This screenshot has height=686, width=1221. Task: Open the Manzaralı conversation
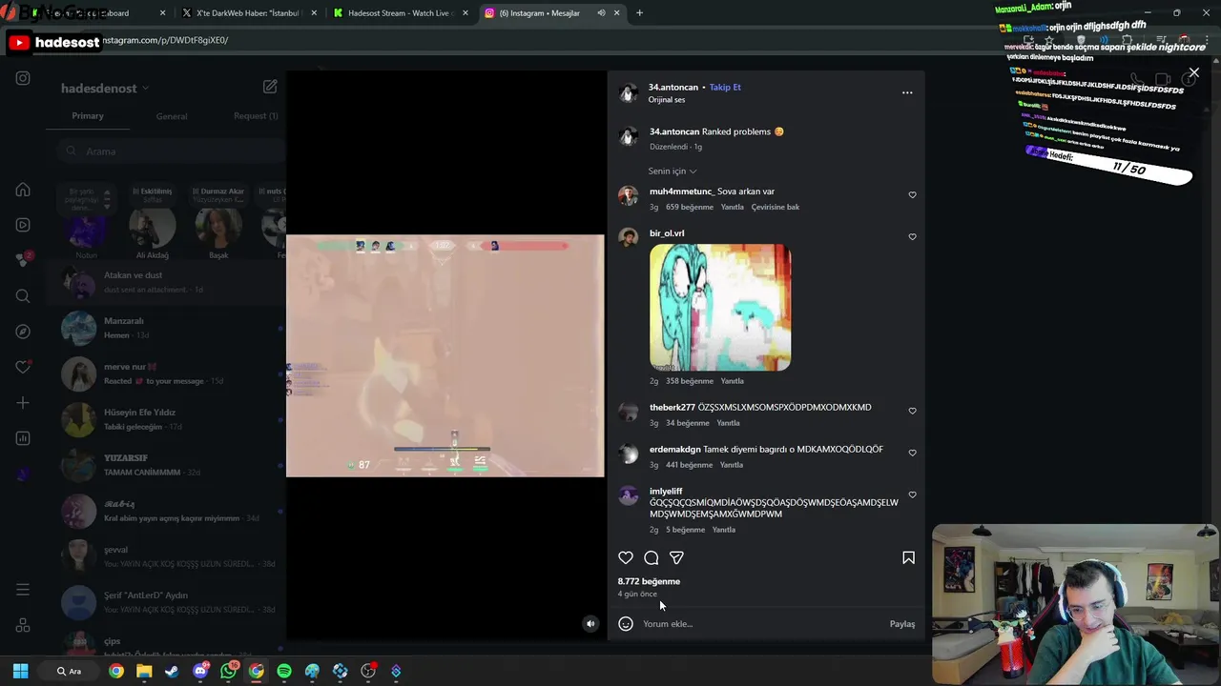pos(167,328)
